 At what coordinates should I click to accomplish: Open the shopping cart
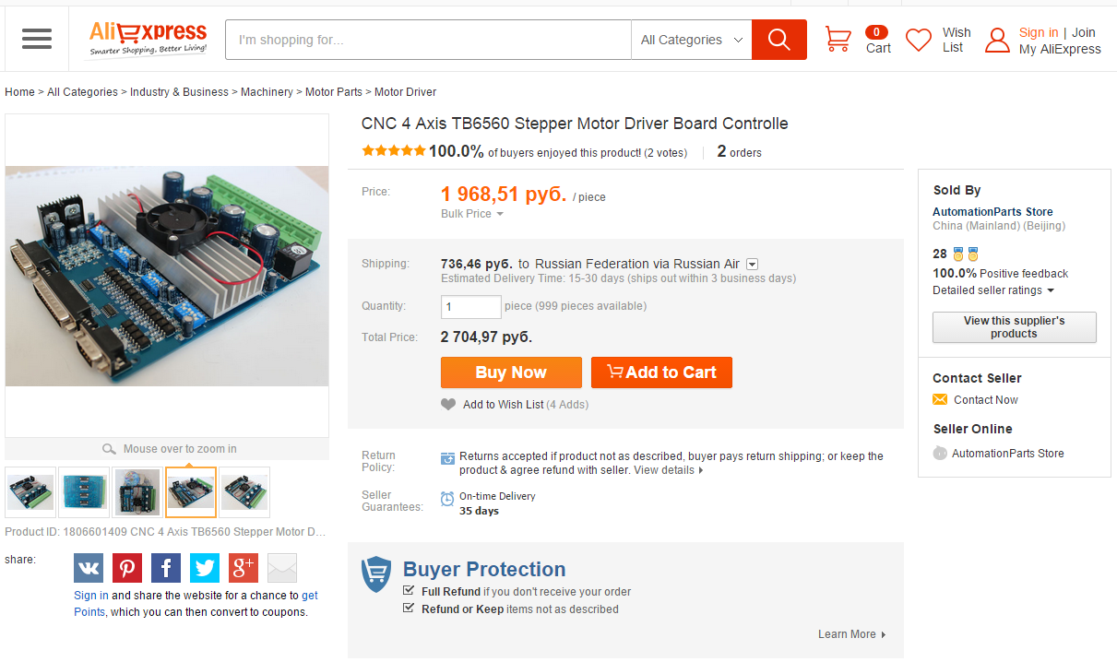(838, 40)
